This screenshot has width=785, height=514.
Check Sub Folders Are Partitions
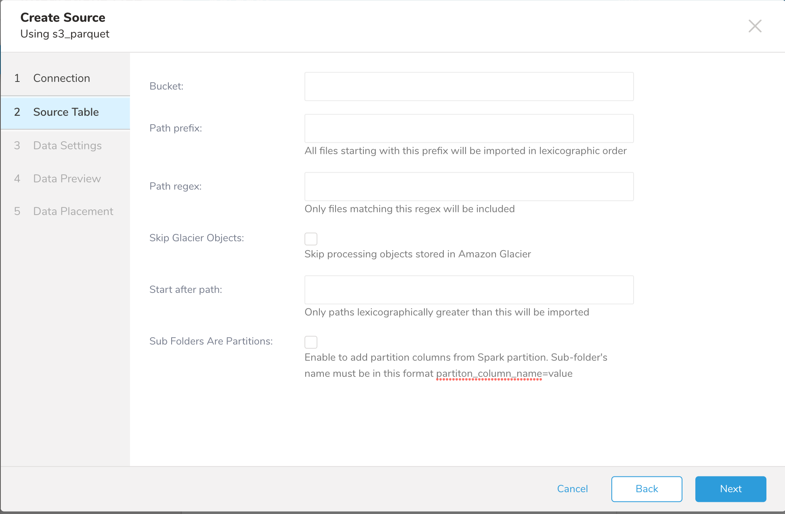coord(311,342)
